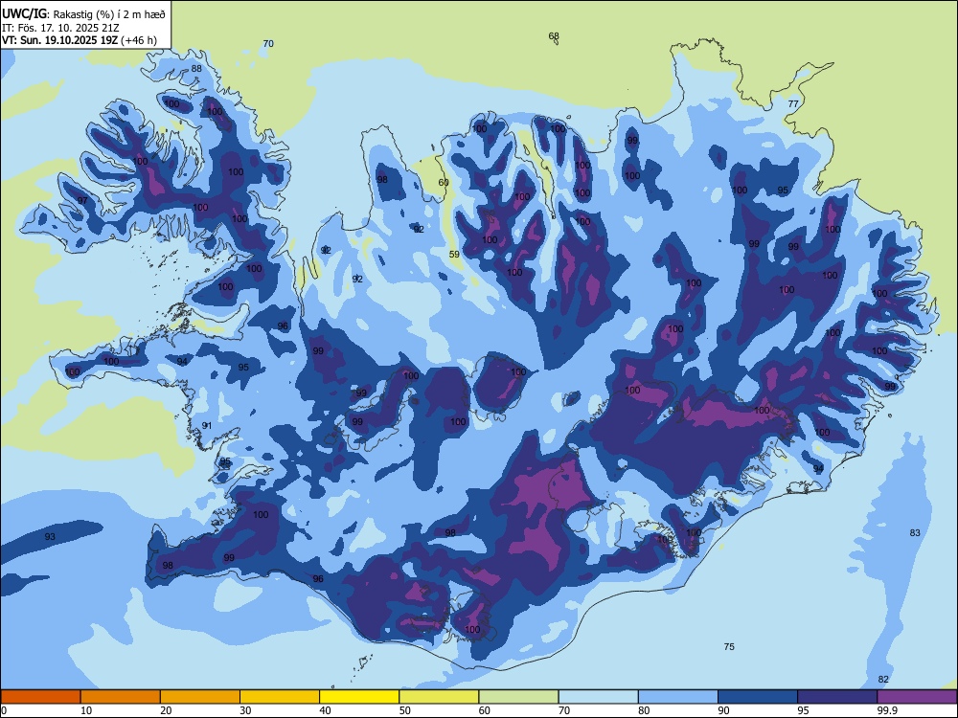Click the value 96 on the south coast
Viewport: 958px width, 718px height.
click(x=318, y=579)
